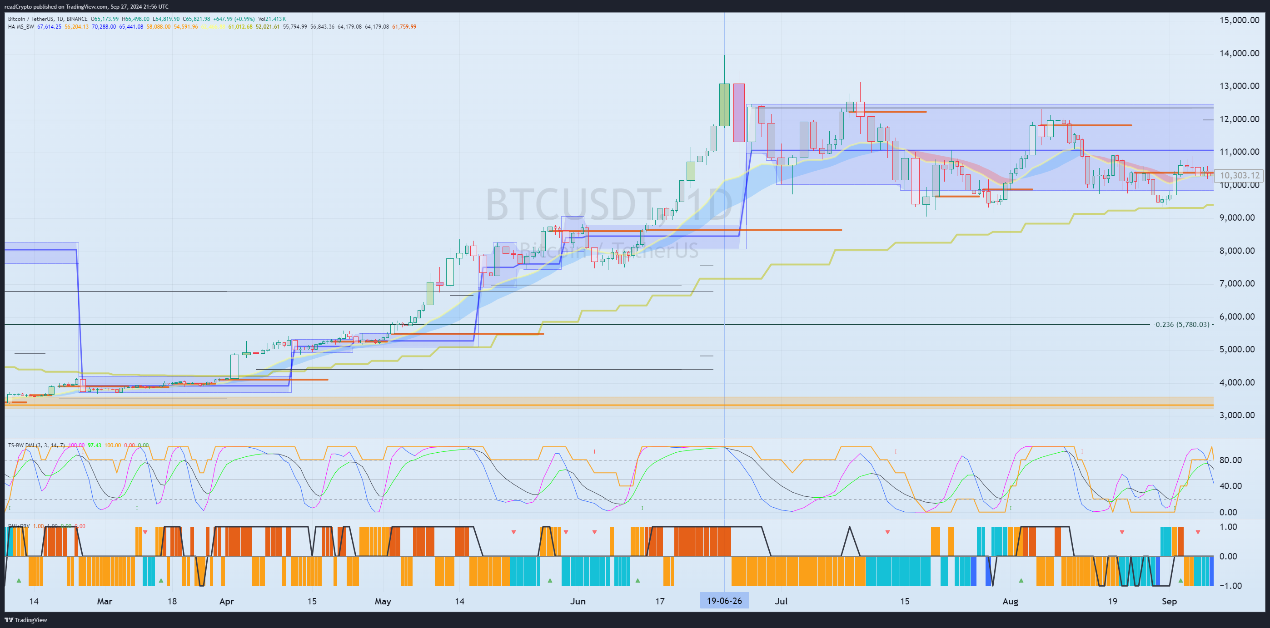Viewport: 1270px width, 628px height.
Task: Click the TradingView logo at bottom left
Action: (x=25, y=620)
